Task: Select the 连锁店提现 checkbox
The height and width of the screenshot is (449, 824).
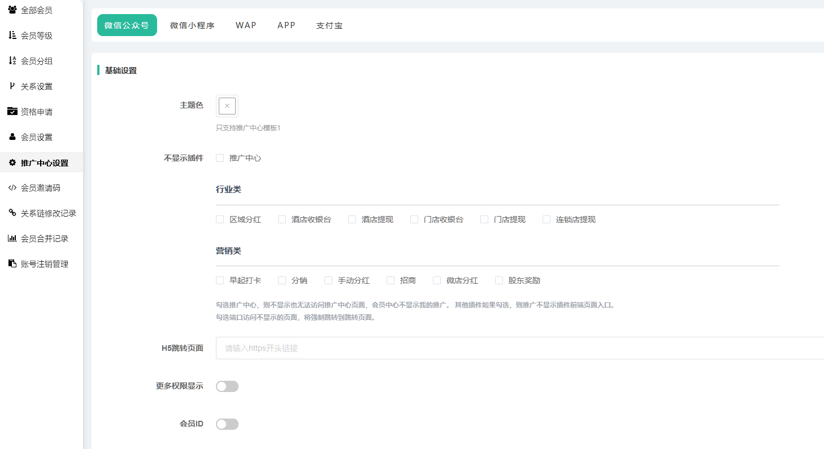Action: click(547, 219)
